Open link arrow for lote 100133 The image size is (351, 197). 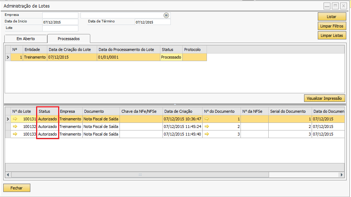[15, 134]
